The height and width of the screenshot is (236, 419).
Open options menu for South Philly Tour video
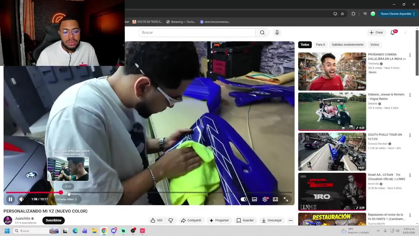point(410,135)
